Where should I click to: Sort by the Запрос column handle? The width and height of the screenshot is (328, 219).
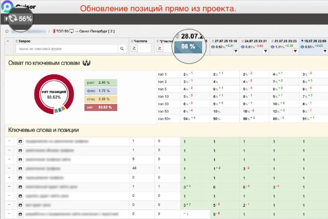[x=17, y=41]
